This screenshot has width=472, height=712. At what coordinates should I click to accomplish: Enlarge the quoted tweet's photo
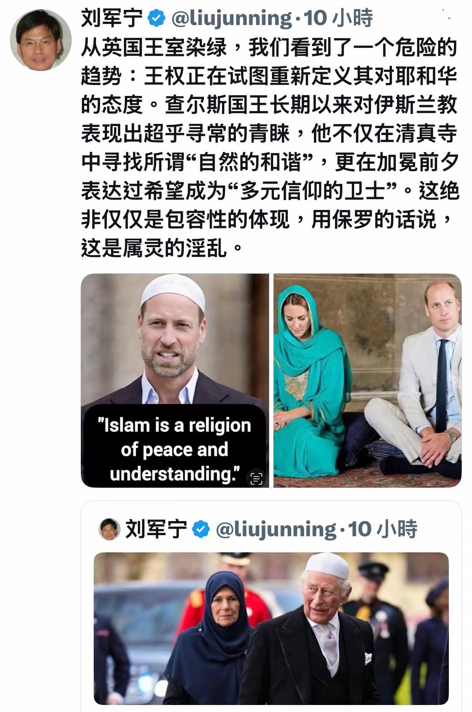click(271, 628)
